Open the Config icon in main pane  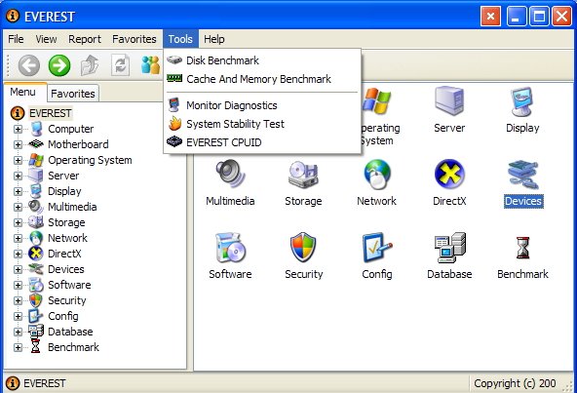[377, 247]
